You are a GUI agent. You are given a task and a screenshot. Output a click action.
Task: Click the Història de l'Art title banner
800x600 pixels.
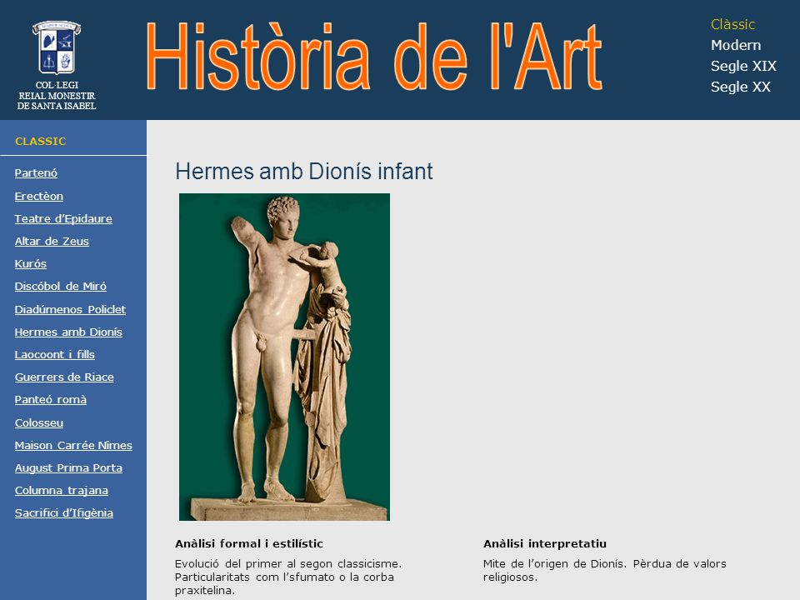373,57
